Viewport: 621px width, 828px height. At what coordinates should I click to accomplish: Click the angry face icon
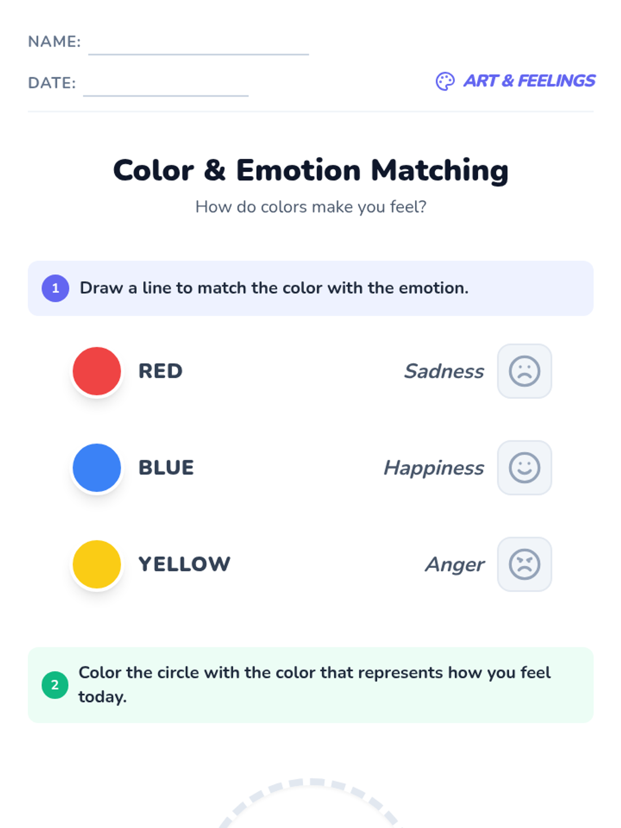pos(524,564)
